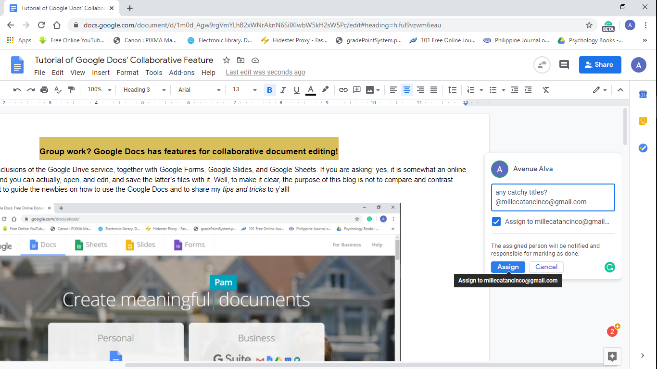The height and width of the screenshot is (369, 657).
Task: Open the Add-ons menu
Action: [182, 73]
